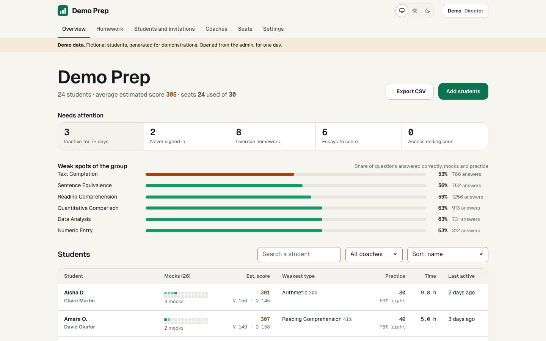
Task: Open the Settings tab
Action: pos(273,29)
